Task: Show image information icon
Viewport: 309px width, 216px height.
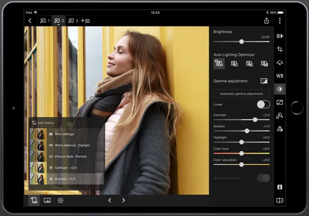Action: pyautogui.click(x=280, y=187)
